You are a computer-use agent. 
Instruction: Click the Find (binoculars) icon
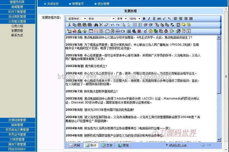pos(96,25)
